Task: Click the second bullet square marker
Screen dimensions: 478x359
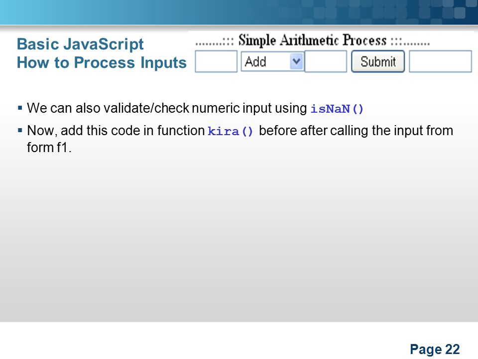Action: 20,130
